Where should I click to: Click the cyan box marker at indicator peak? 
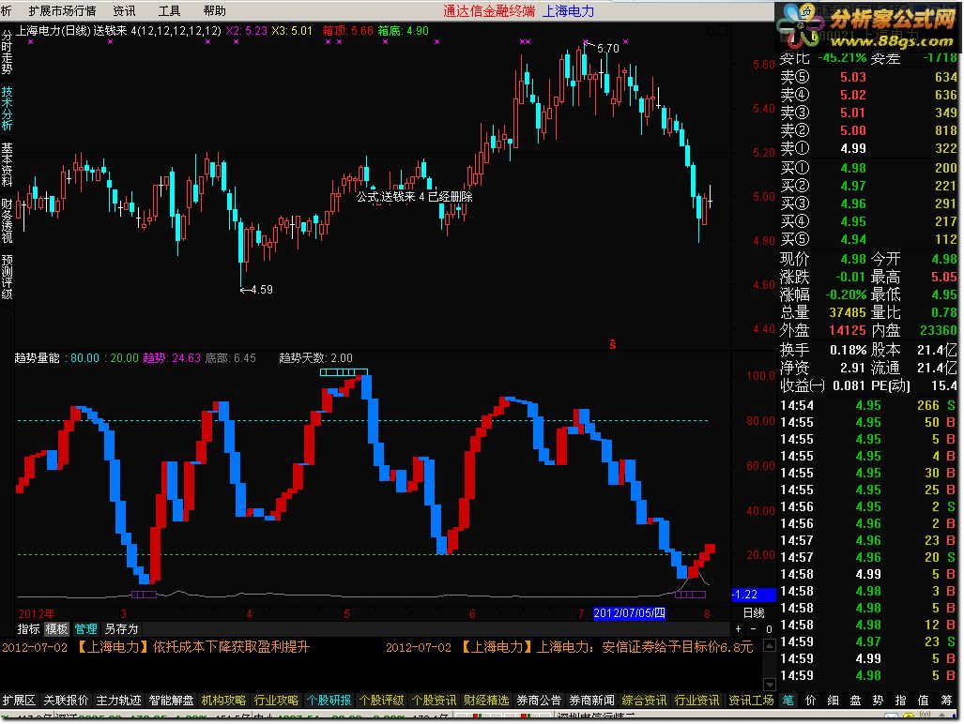coord(344,372)
